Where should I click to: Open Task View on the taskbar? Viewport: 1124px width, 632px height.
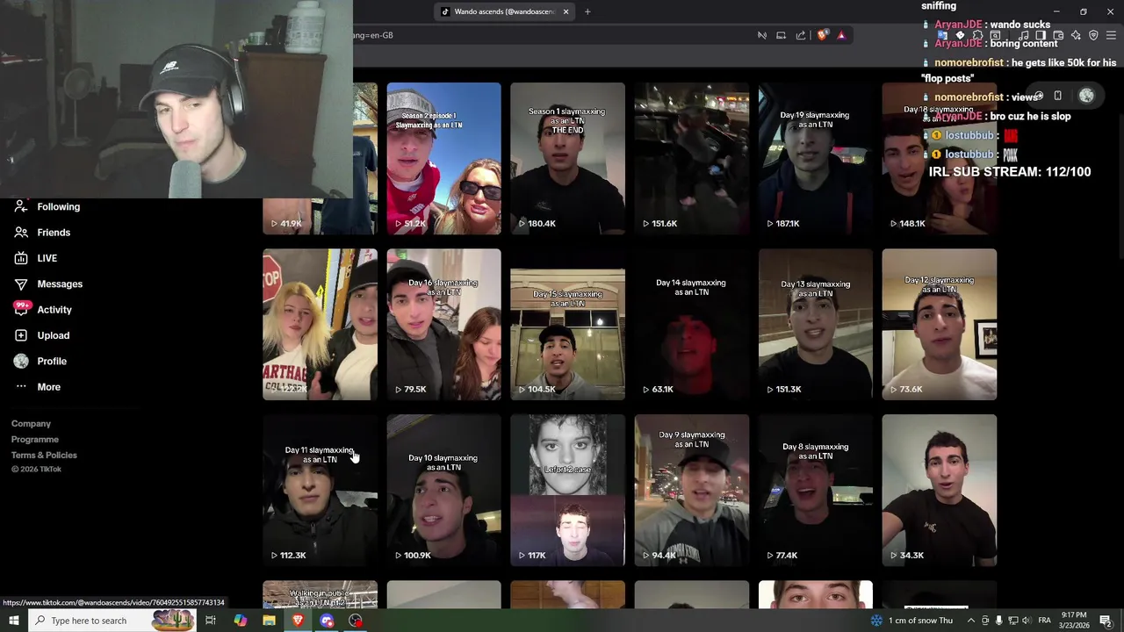211,621
